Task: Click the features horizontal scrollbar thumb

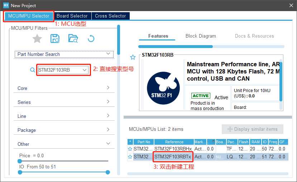Action: 176,47
